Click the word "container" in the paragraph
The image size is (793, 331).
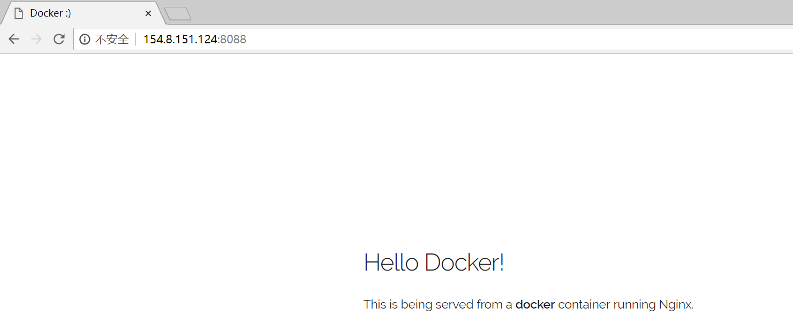(x=584, y=305)
